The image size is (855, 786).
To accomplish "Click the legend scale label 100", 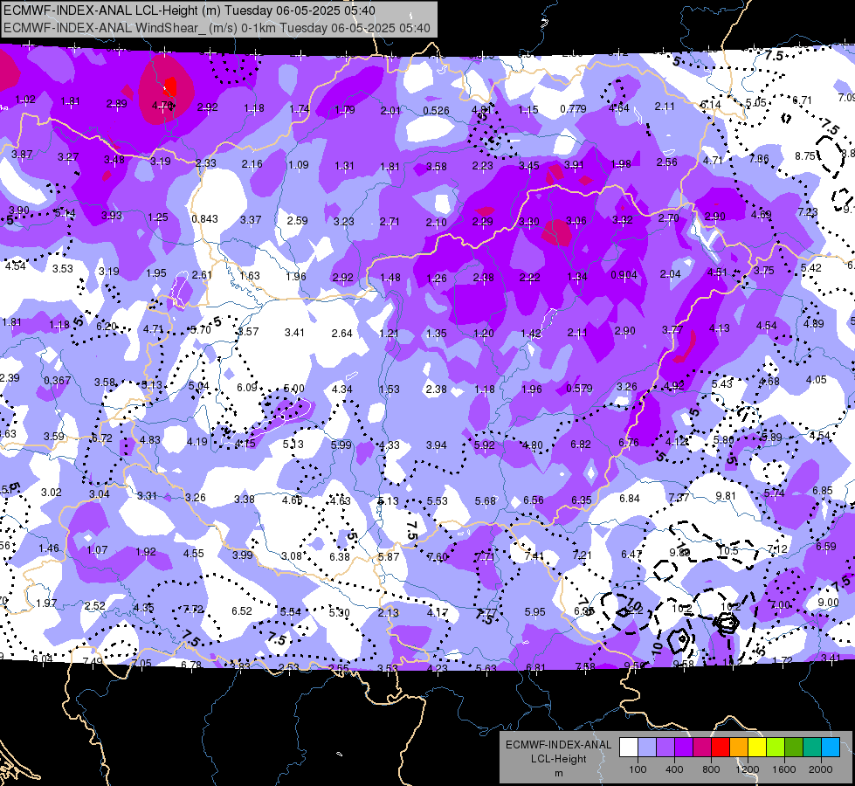I will click(x=638, y=769).
